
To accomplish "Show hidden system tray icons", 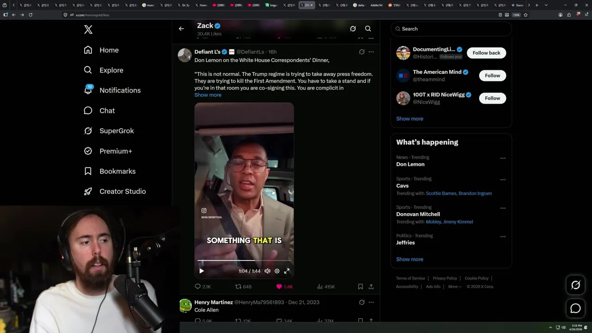I will (x=550, y=327).
